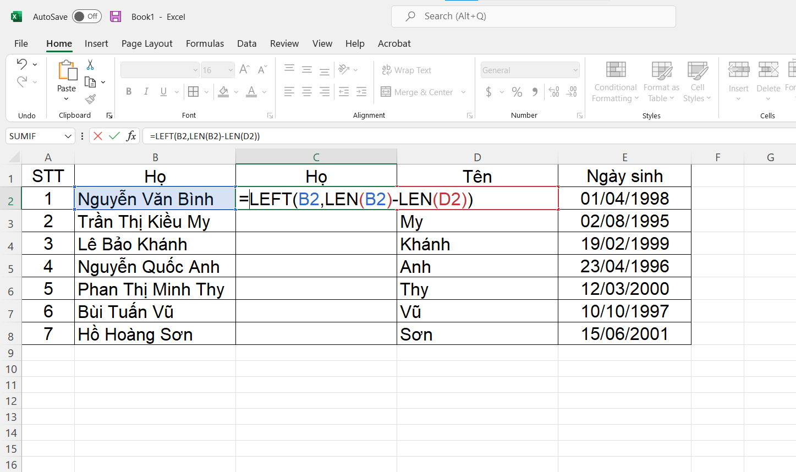This screenshot has height=472, width=796.
Task: Click the Middle Align icon
Action: pos(307,69)
